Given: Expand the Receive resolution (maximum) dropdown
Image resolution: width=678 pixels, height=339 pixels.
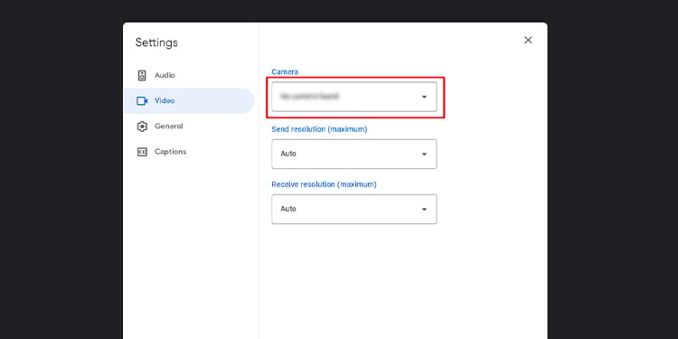Looking at the screenshot, I should [x=354, y=210].
